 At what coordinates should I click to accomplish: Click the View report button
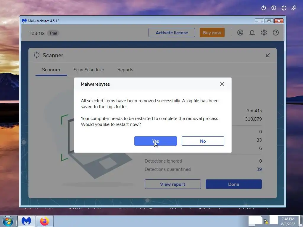(173, 184)
